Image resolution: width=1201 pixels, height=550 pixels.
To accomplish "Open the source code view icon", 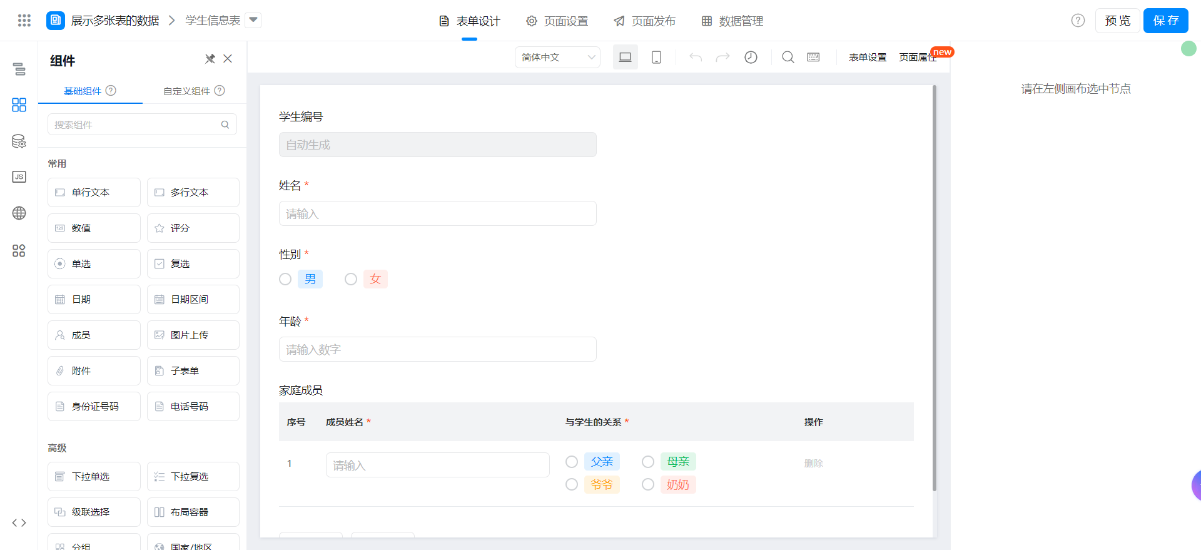I will 19,522.
